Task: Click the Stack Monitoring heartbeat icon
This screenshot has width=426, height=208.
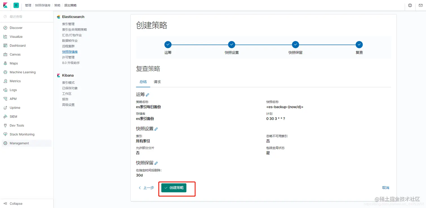Action: pyautogui.click(x=5, y=134)
